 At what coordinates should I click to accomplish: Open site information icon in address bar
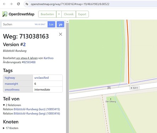[x=27, y=4]
